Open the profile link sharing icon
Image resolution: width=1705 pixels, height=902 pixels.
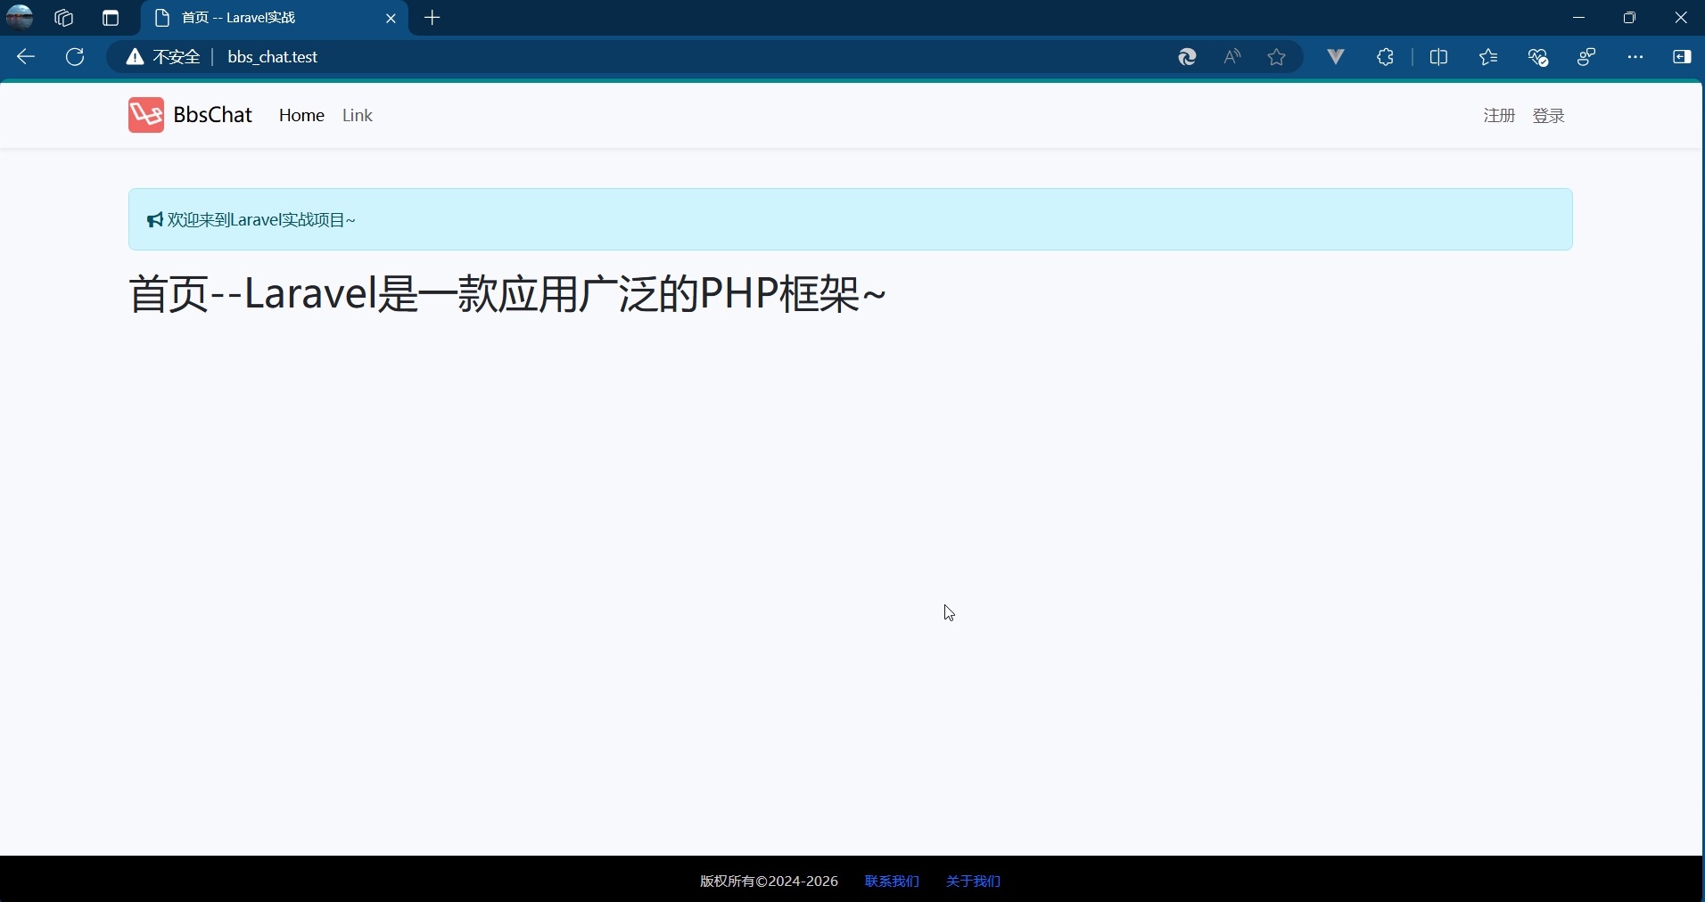click(x=1587, y=57)
